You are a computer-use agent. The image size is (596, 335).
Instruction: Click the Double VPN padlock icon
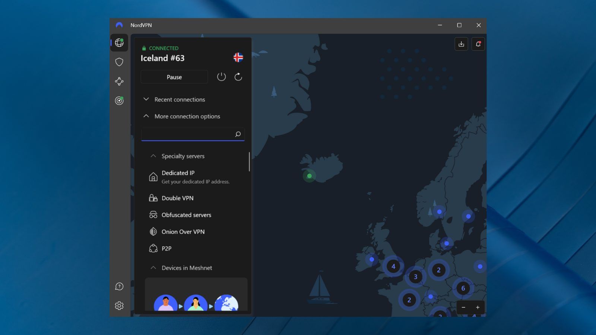(153, 198)
